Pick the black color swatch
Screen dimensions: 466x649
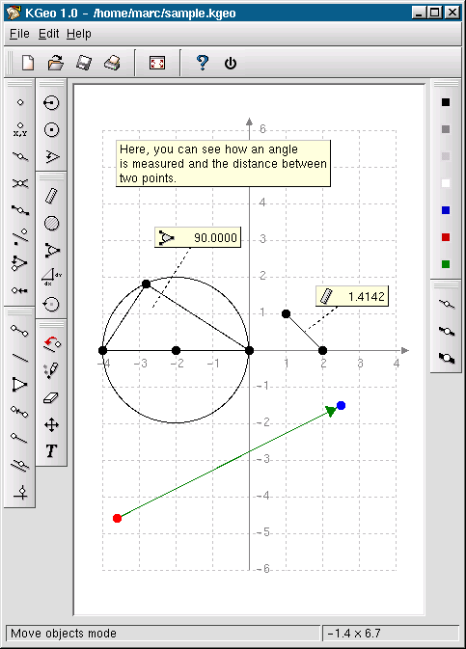(x=446, y=102)
